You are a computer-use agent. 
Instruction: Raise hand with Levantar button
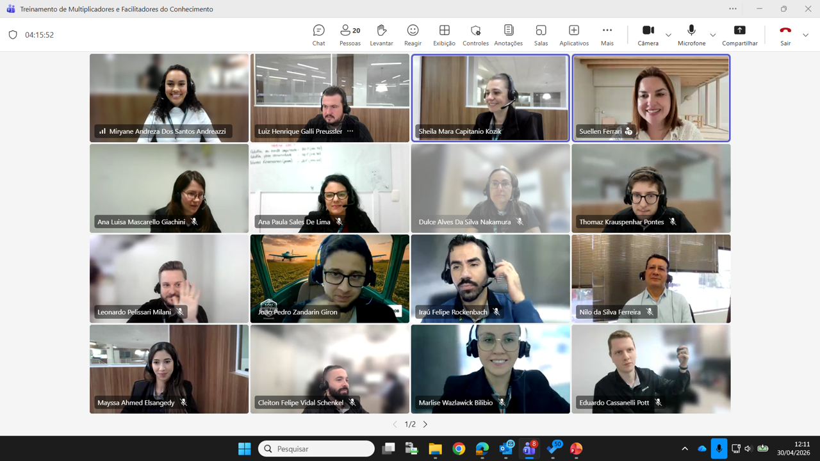click(381, 35)
